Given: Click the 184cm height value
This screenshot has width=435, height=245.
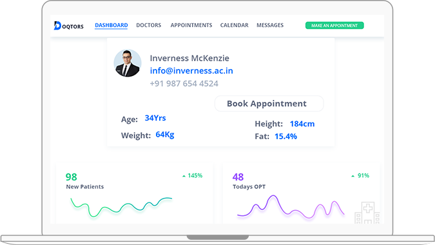Looking at the screenshot, I should pyautogui.click(x=302, y=124).
